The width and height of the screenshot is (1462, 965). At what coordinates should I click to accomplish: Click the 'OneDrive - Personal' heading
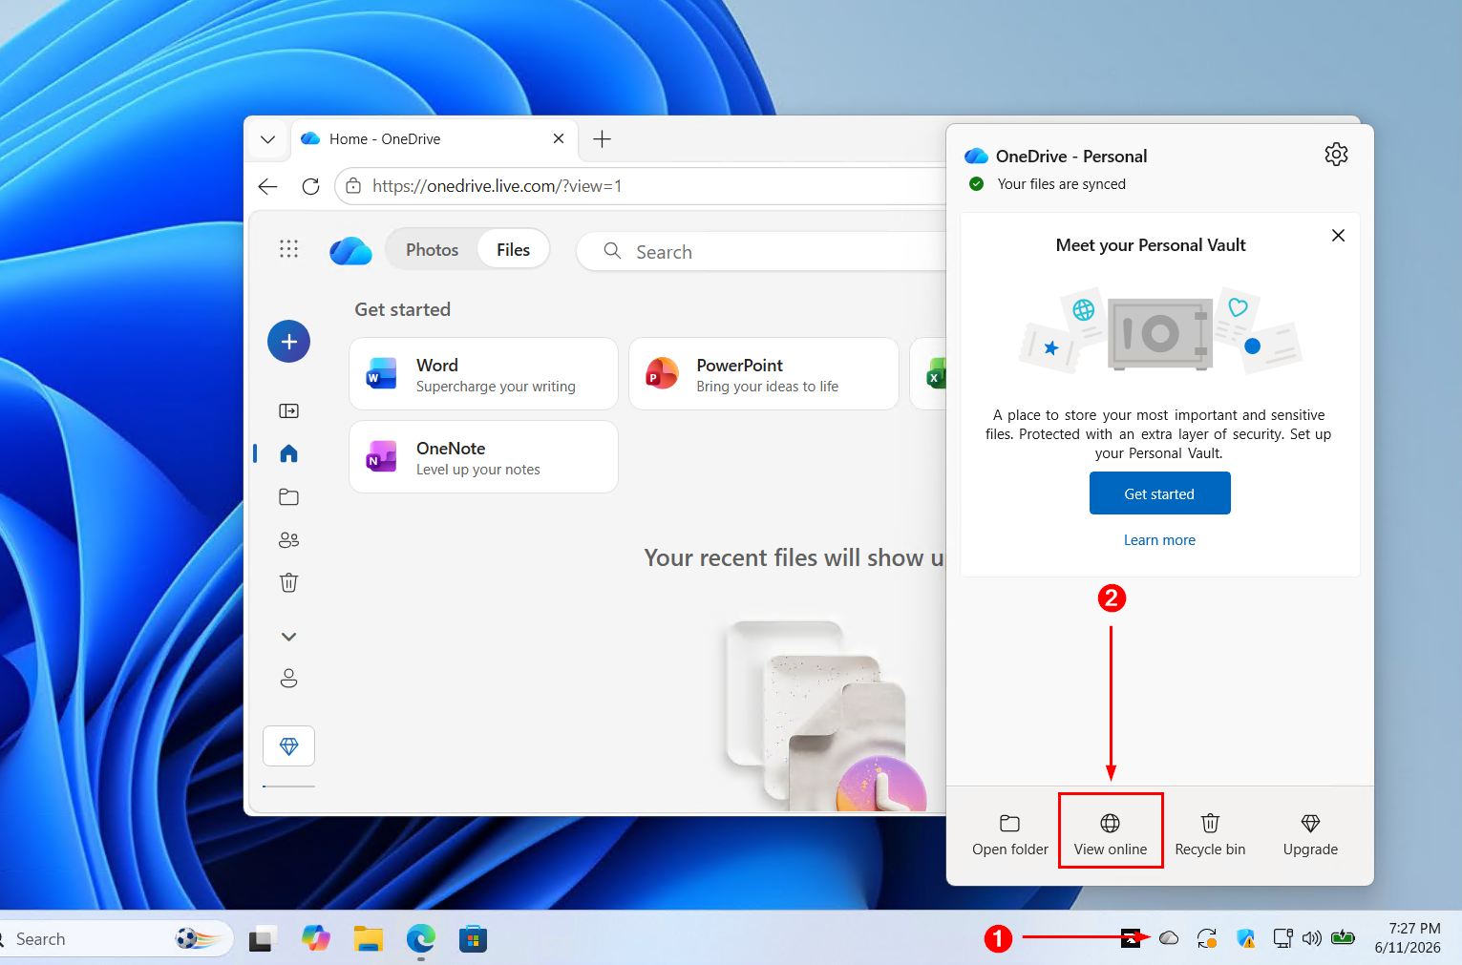pyautogui.click(x=1071, y=157)
